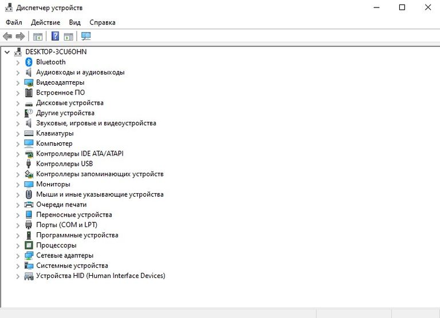The width and height of the screenshot is (440, 318).
Task: Click the Мыши и иные указывающие устройства mouse icon
Action: (29, 194)
